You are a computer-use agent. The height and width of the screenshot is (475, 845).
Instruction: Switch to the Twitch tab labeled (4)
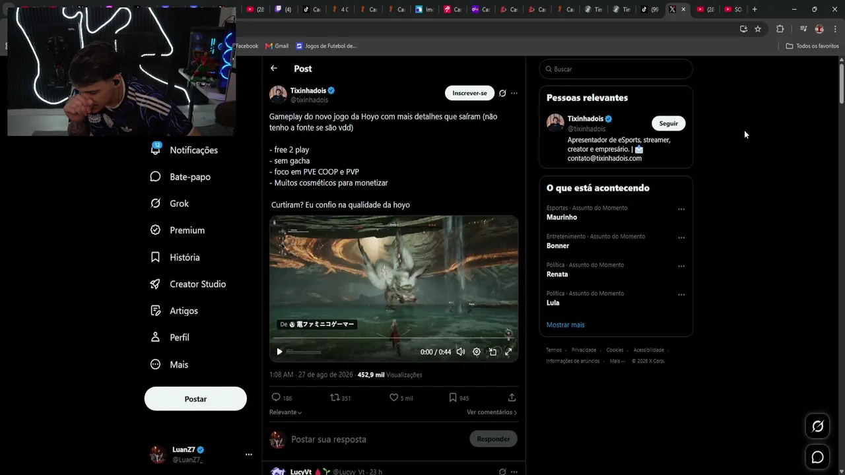284,9
